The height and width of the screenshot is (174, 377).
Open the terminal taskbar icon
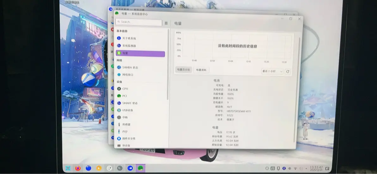120,168
